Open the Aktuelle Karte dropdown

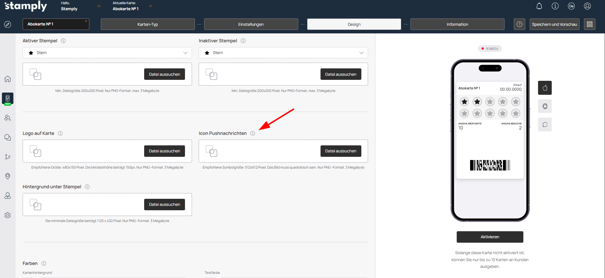pyautogui.click(x=151, y=6)
